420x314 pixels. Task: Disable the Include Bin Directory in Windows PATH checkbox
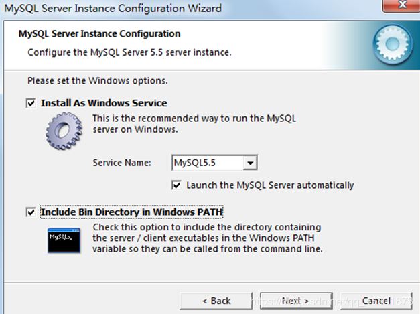30,212
